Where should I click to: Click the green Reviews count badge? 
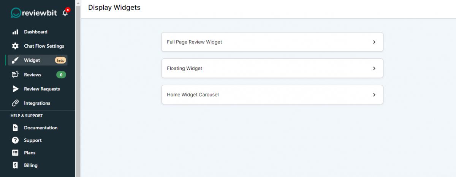pos(61,75)
